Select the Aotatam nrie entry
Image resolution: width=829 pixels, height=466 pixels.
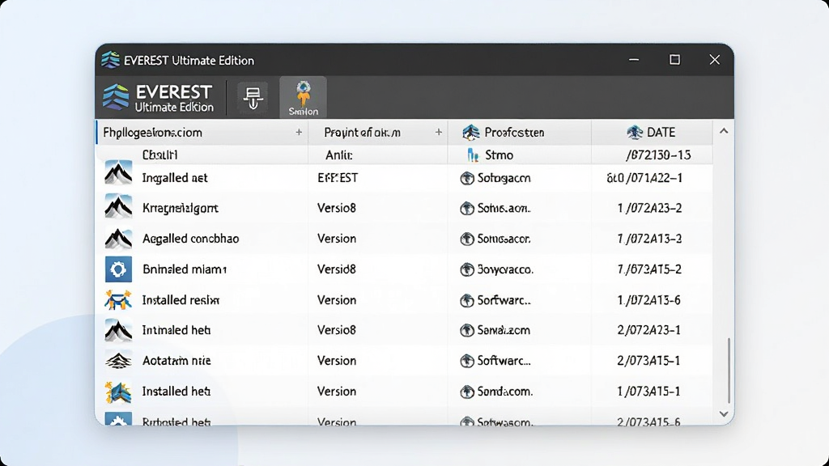click(x=176, y=360)
